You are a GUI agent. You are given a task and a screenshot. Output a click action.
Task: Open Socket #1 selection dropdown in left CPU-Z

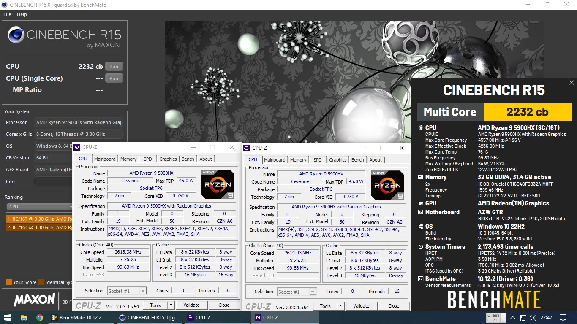127,291
